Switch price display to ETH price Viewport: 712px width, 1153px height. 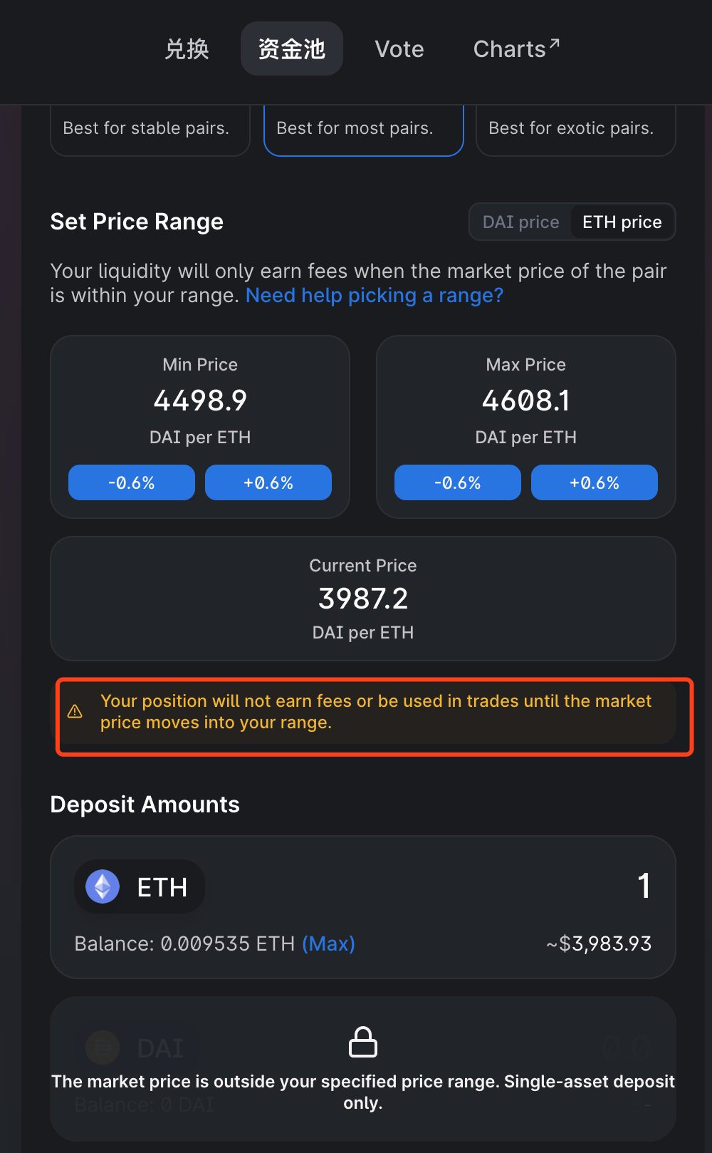click(622, 222)
